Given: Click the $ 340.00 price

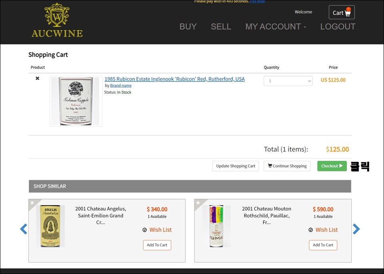Looking at the screenshot, I should (157, 209).
